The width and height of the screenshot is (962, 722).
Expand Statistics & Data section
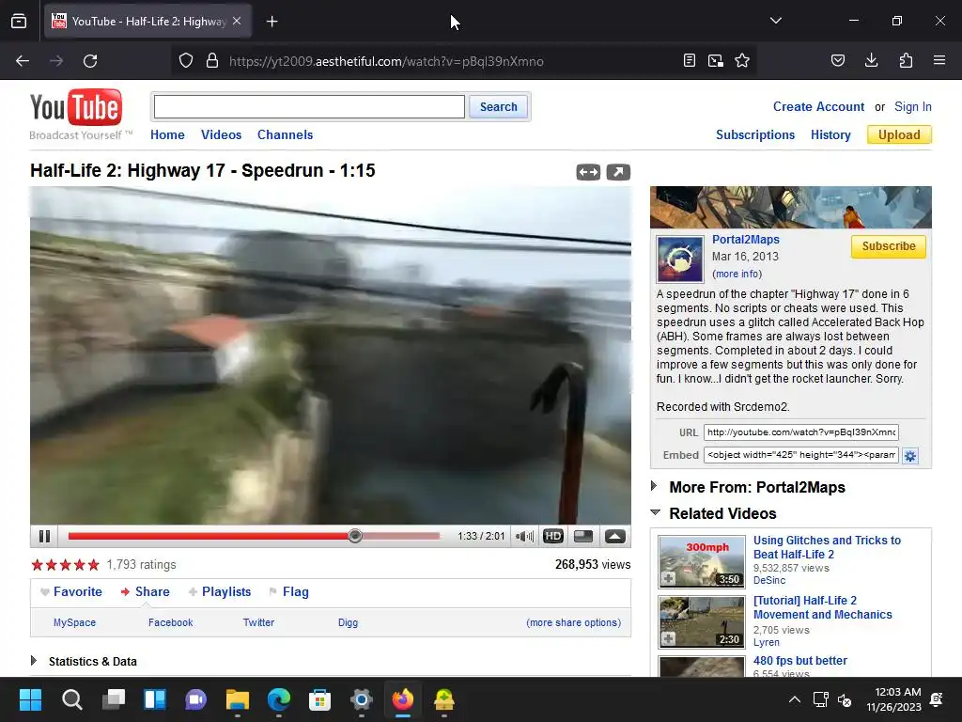pyautogui.click(x=84, y=661)
